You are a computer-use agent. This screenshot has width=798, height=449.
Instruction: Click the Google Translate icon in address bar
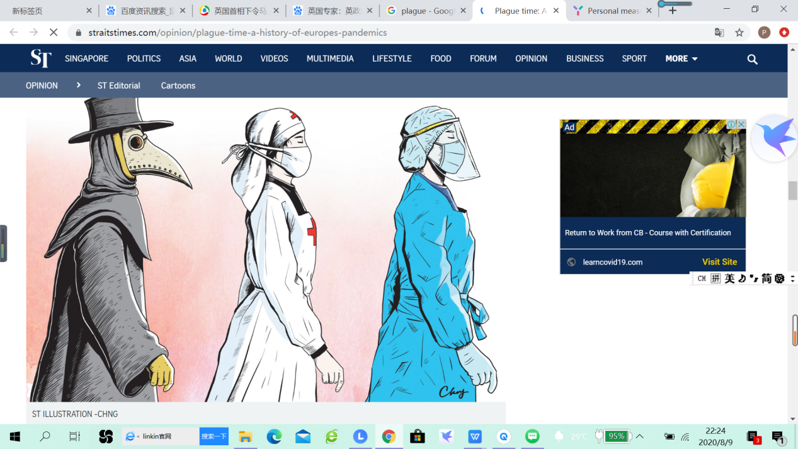click(719, 33)
